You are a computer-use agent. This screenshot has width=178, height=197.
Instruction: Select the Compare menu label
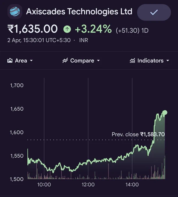pyautogui.click(x=82, y=61)
